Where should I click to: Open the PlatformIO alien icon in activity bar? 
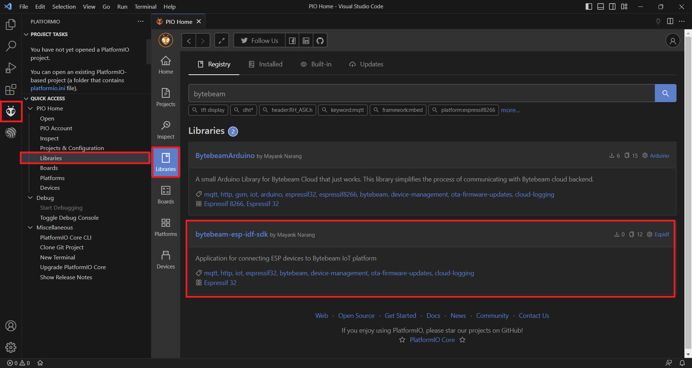click(x=11, y=111)
